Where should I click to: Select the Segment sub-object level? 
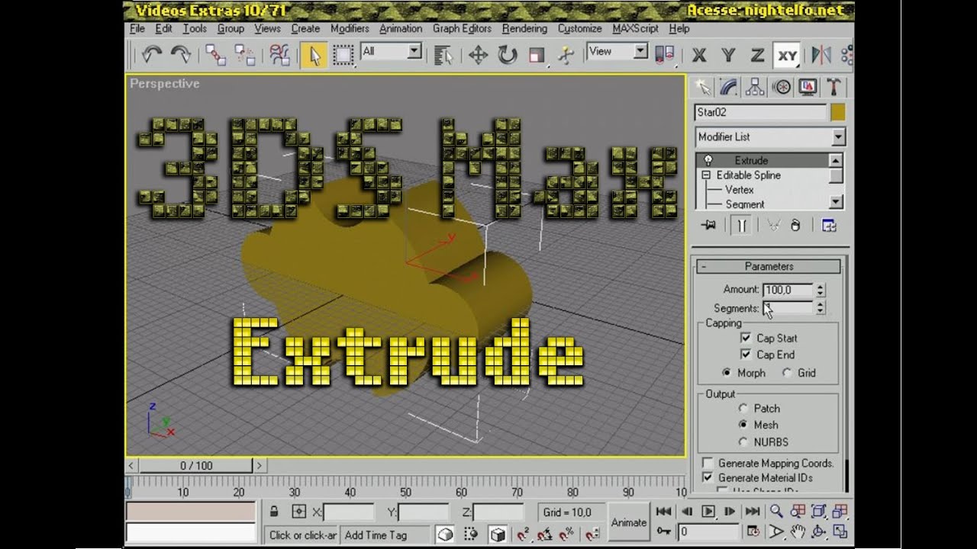click(745, 204)
